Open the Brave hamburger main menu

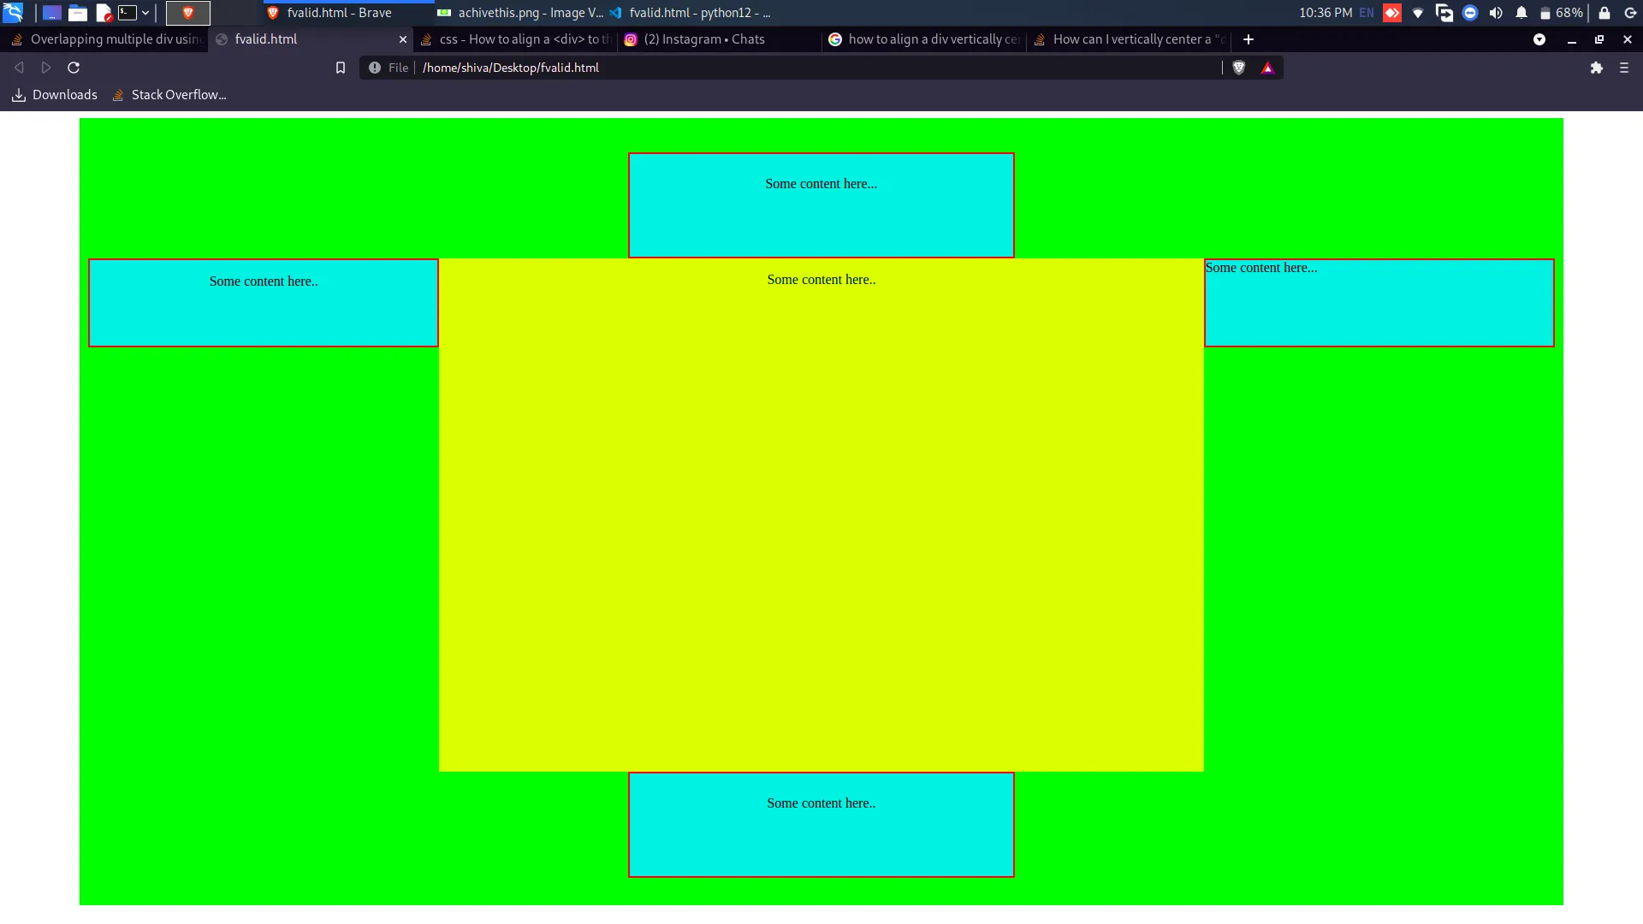click(x=1623, y=68)
